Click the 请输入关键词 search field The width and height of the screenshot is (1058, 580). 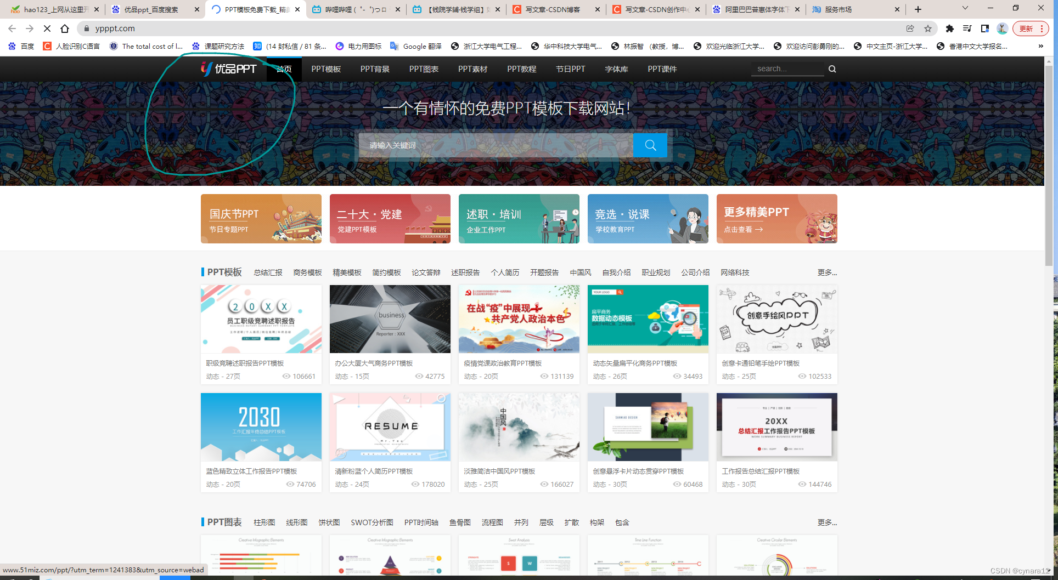pos(496,145)
